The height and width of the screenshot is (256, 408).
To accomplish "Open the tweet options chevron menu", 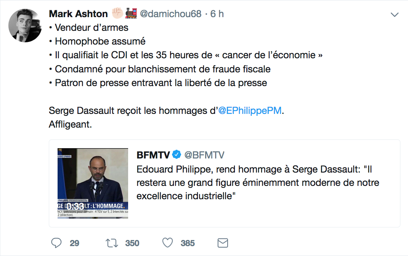I will click(x=395, y=15).
